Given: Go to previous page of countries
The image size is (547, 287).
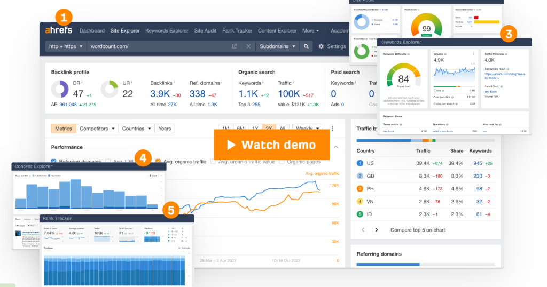Looking at the screenshot, I should point(363,230).
